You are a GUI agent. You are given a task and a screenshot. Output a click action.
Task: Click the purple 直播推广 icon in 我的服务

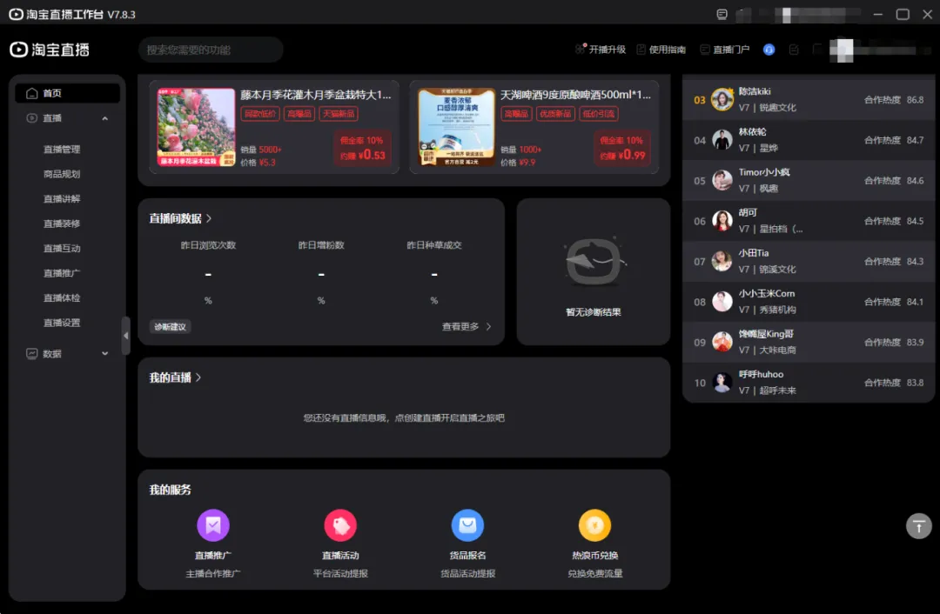coord(213,525)
